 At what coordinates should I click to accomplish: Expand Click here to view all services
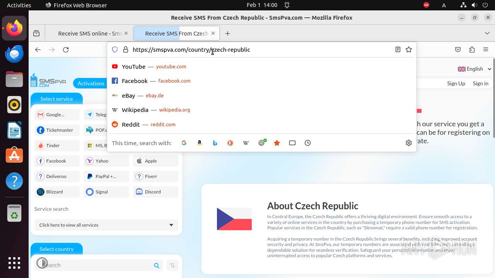tap(106, 225)
